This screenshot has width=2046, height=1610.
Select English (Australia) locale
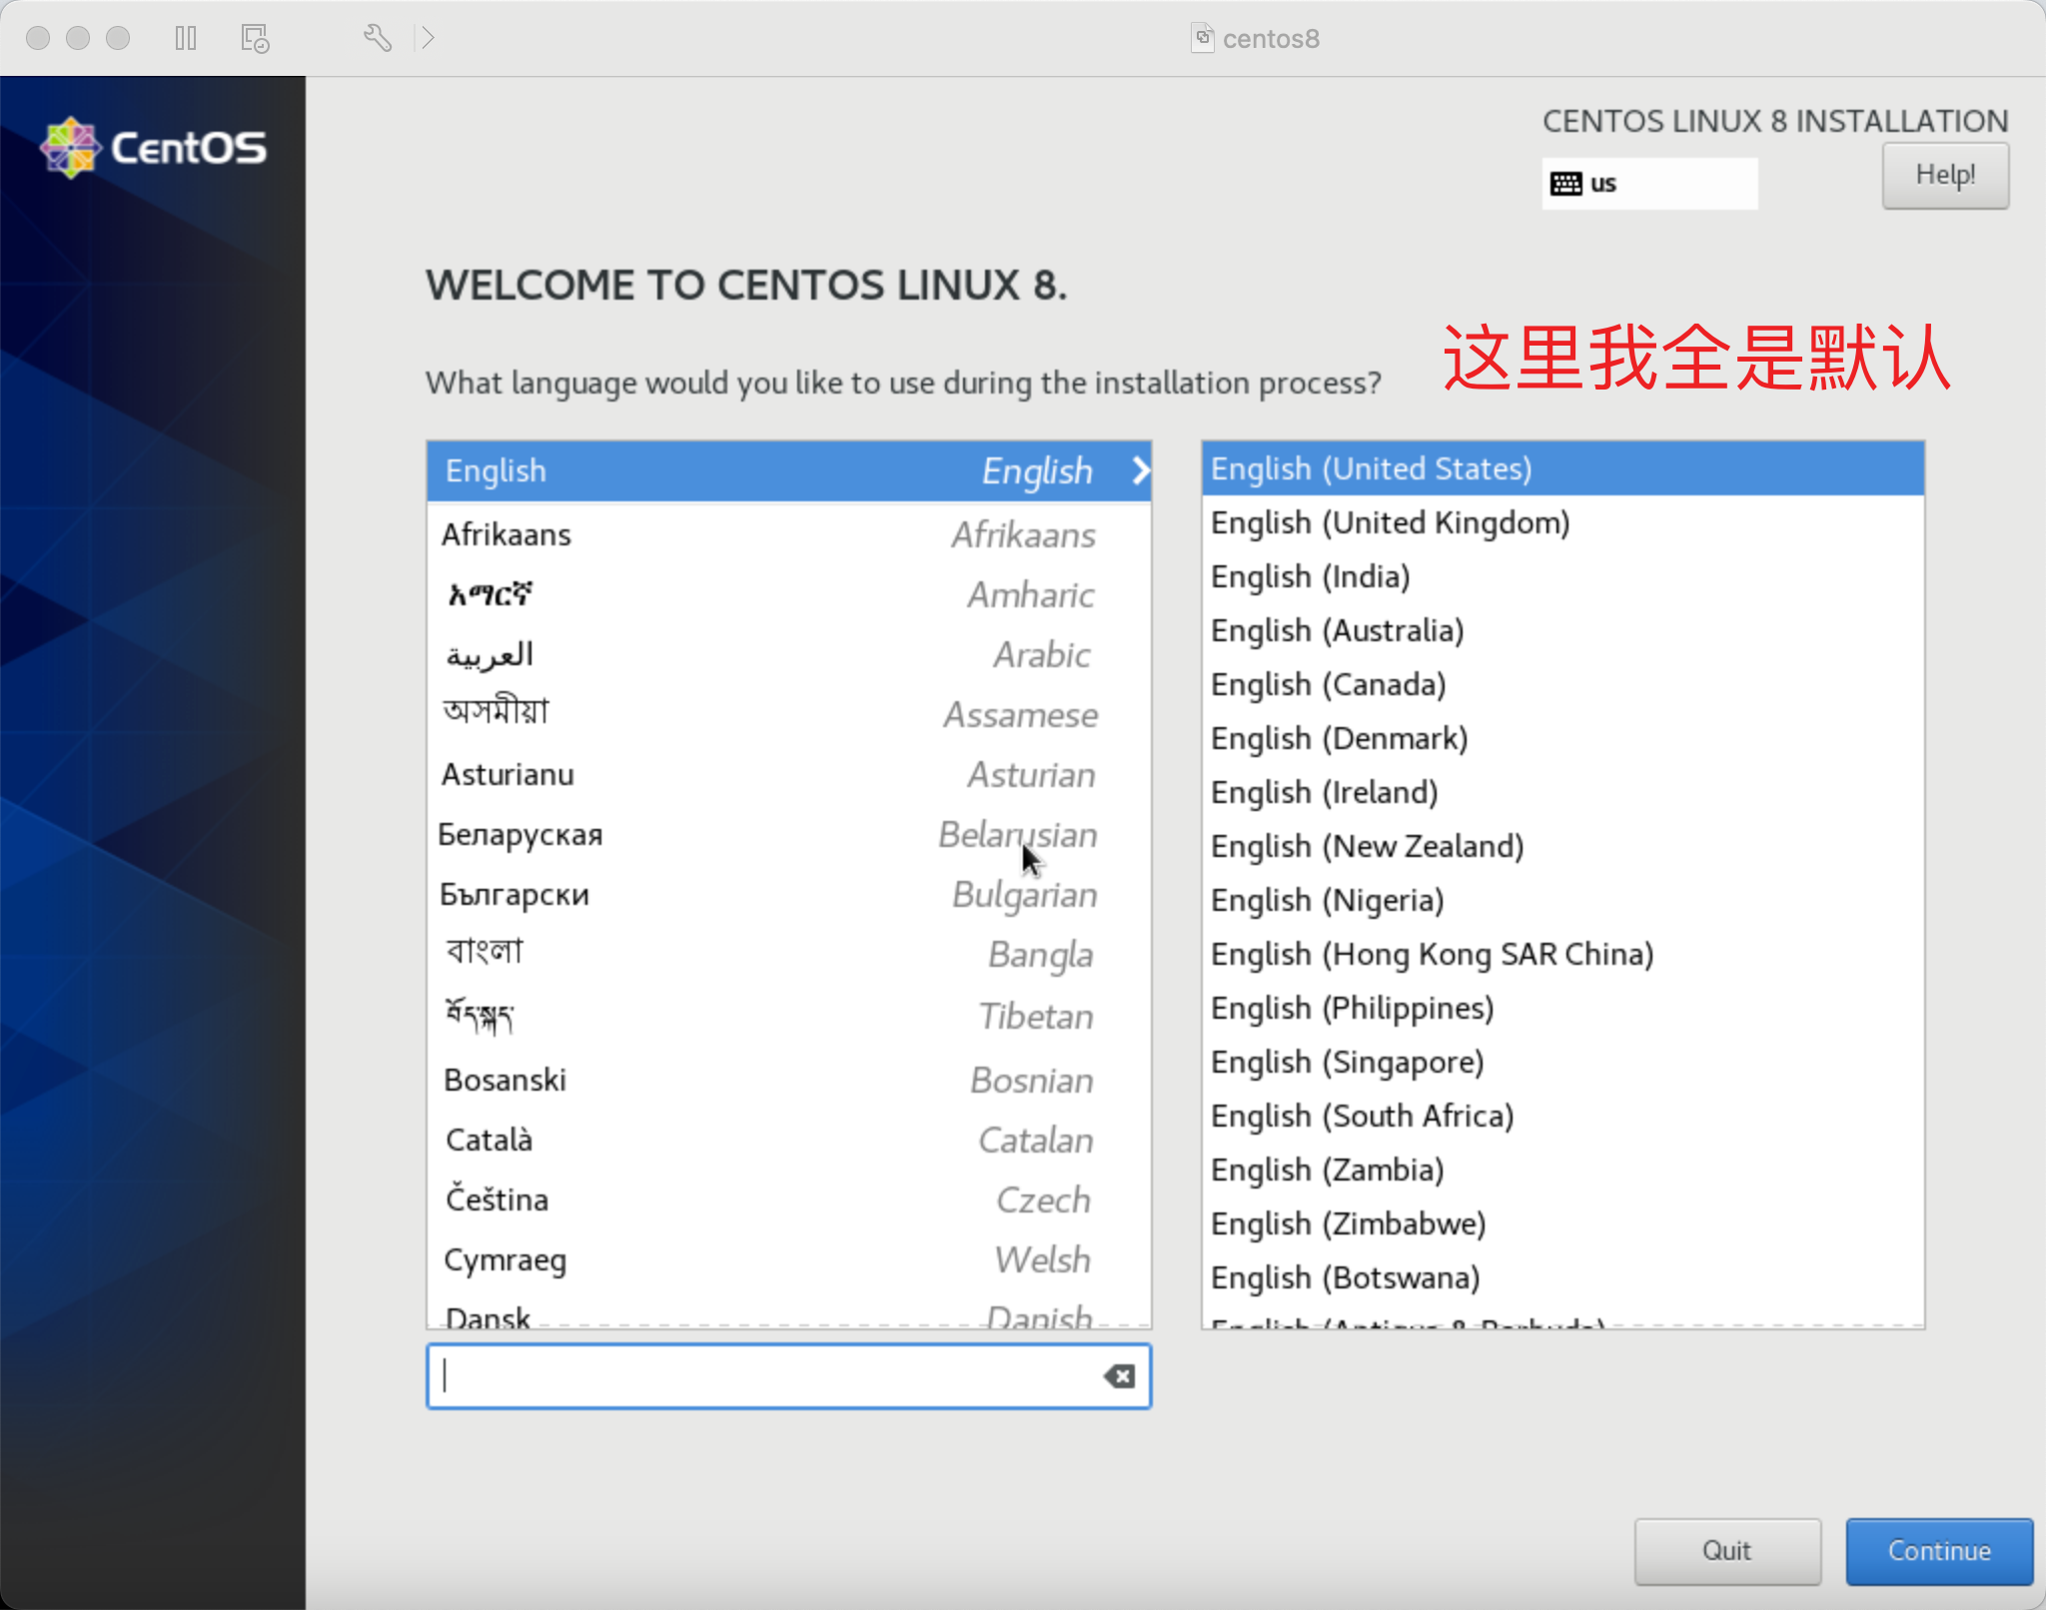(1337, 630)
